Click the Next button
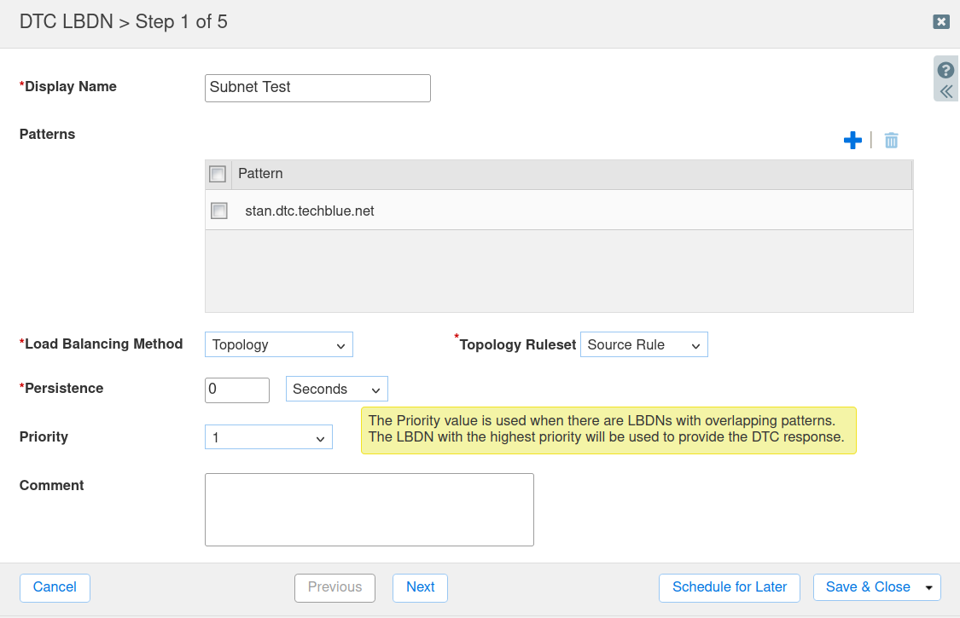 (x=420, y=587)
